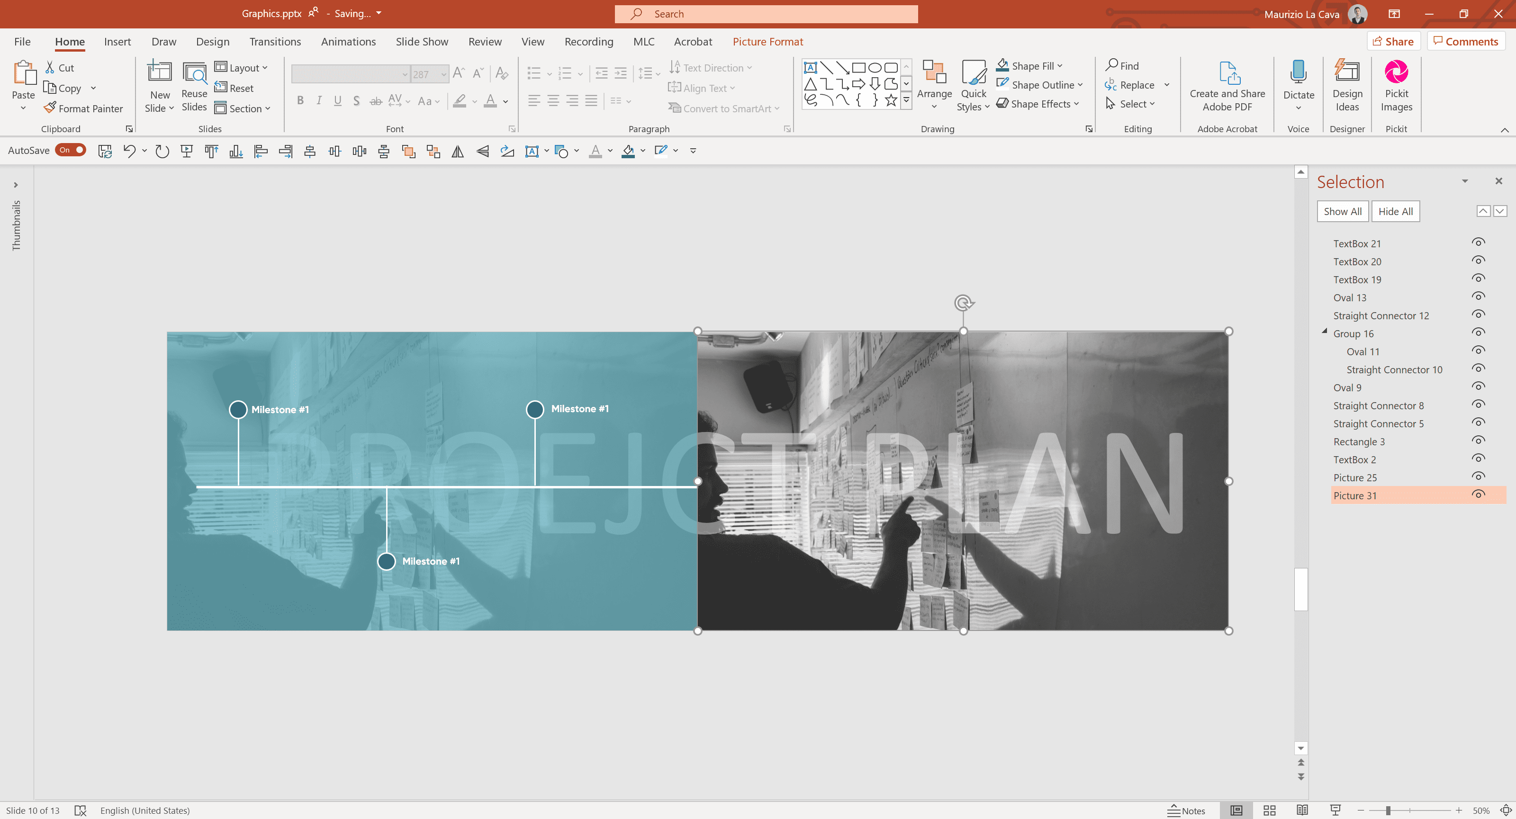Open the Design Ideas pane
The width and height of the screenshot is (1516, 819).
tap(1346, 85)
